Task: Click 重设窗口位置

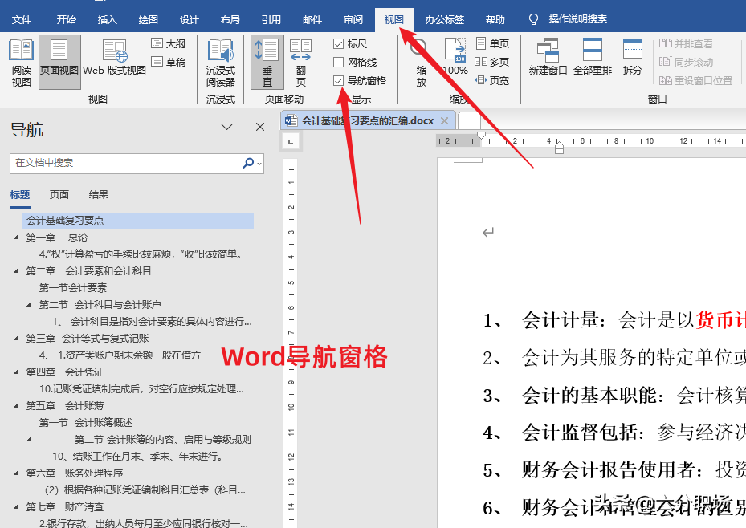Action: (x=695, y=80)
